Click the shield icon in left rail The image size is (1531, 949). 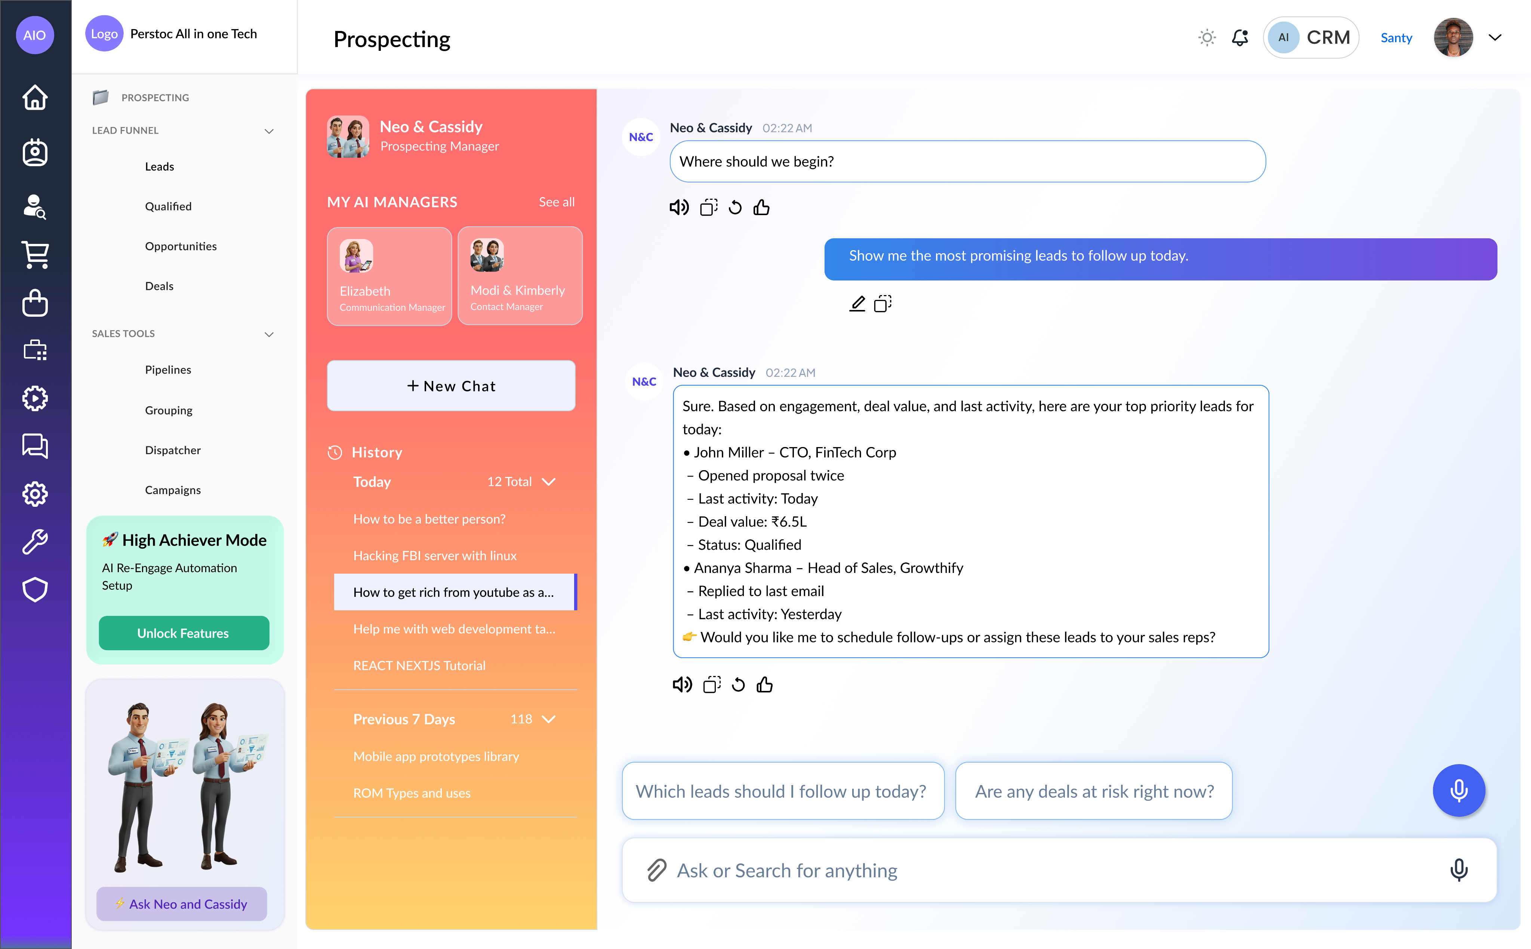35,589
